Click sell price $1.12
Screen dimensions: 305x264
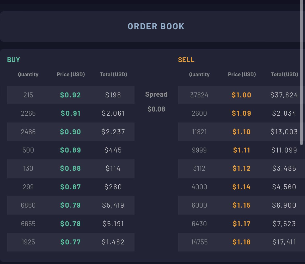click(241, 168)
